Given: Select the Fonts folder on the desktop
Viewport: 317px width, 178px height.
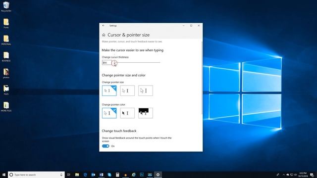Looking at the screenshot, I should pos(6,23).
